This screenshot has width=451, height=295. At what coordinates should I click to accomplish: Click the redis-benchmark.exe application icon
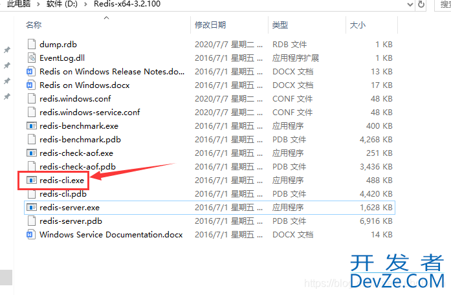(x=31, y=126)
